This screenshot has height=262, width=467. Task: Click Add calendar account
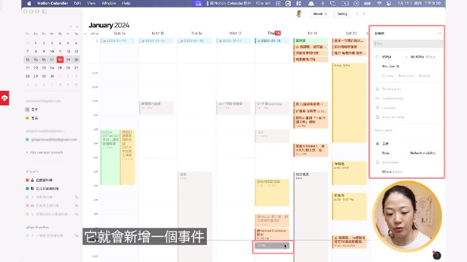tap(46, 153)
